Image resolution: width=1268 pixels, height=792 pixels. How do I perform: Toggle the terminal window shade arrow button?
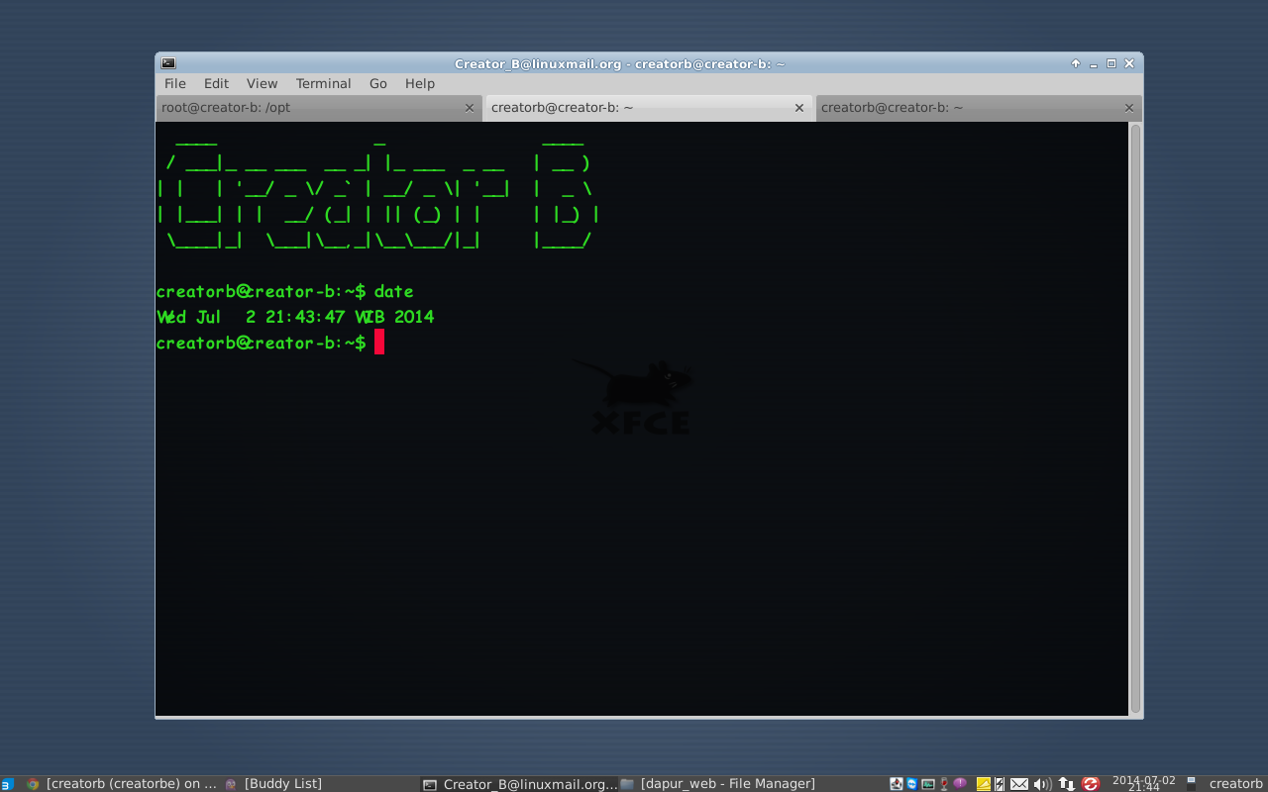1075,62
